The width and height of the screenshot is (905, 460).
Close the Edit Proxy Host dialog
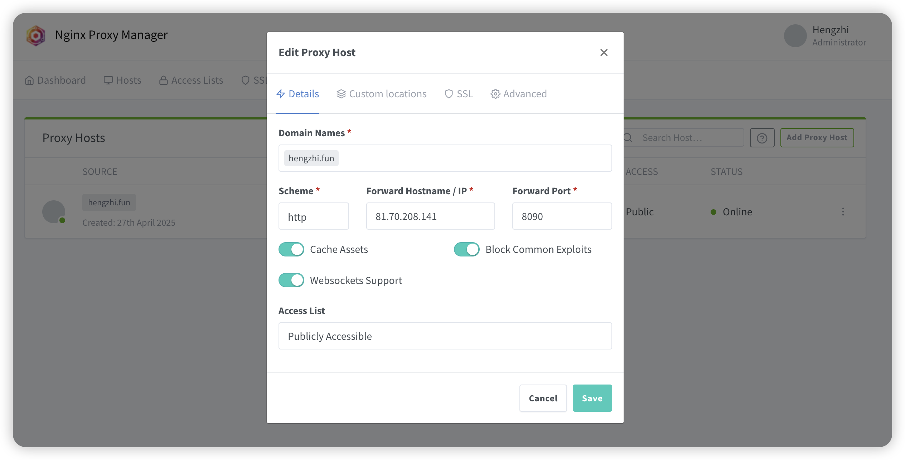pyautogui.click(x=604, y=53)
